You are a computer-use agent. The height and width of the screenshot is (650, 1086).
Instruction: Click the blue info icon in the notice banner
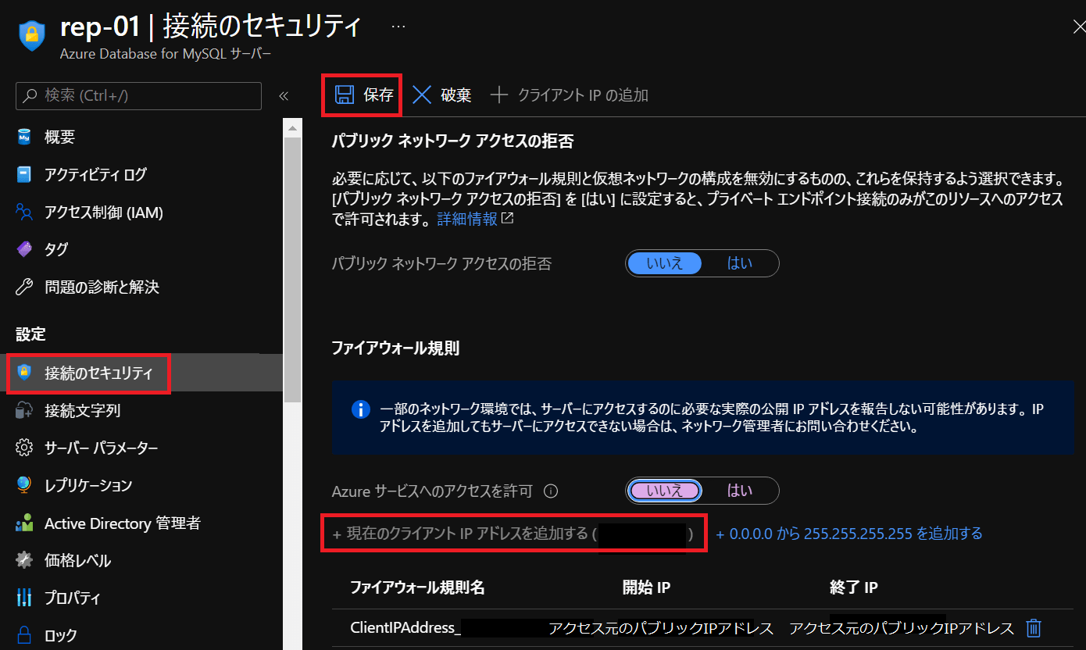coord(360,409)
